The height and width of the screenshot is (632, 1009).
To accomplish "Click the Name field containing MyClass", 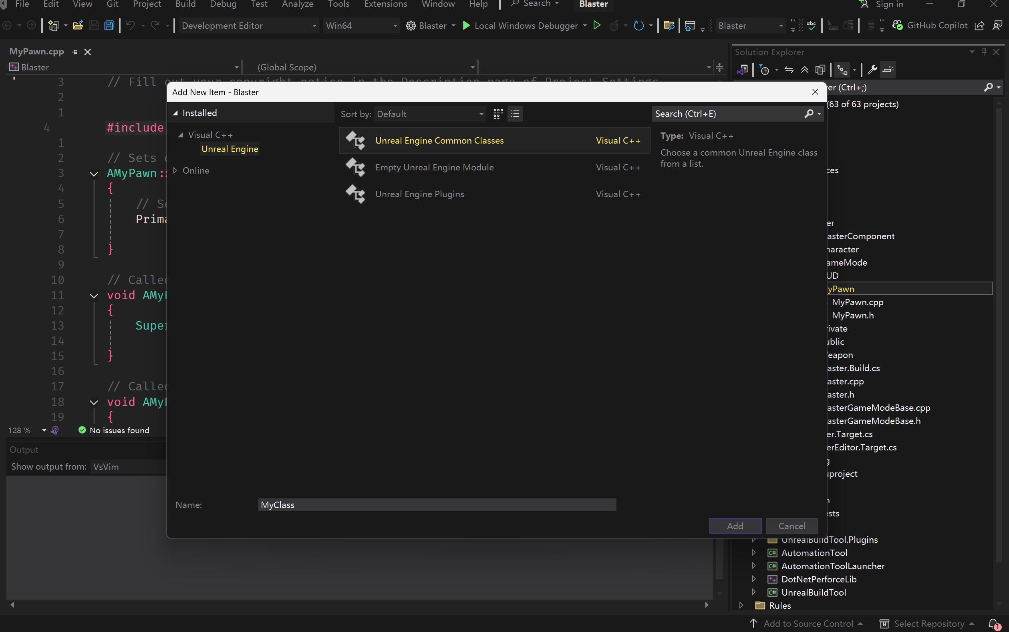I will point(437,504).
